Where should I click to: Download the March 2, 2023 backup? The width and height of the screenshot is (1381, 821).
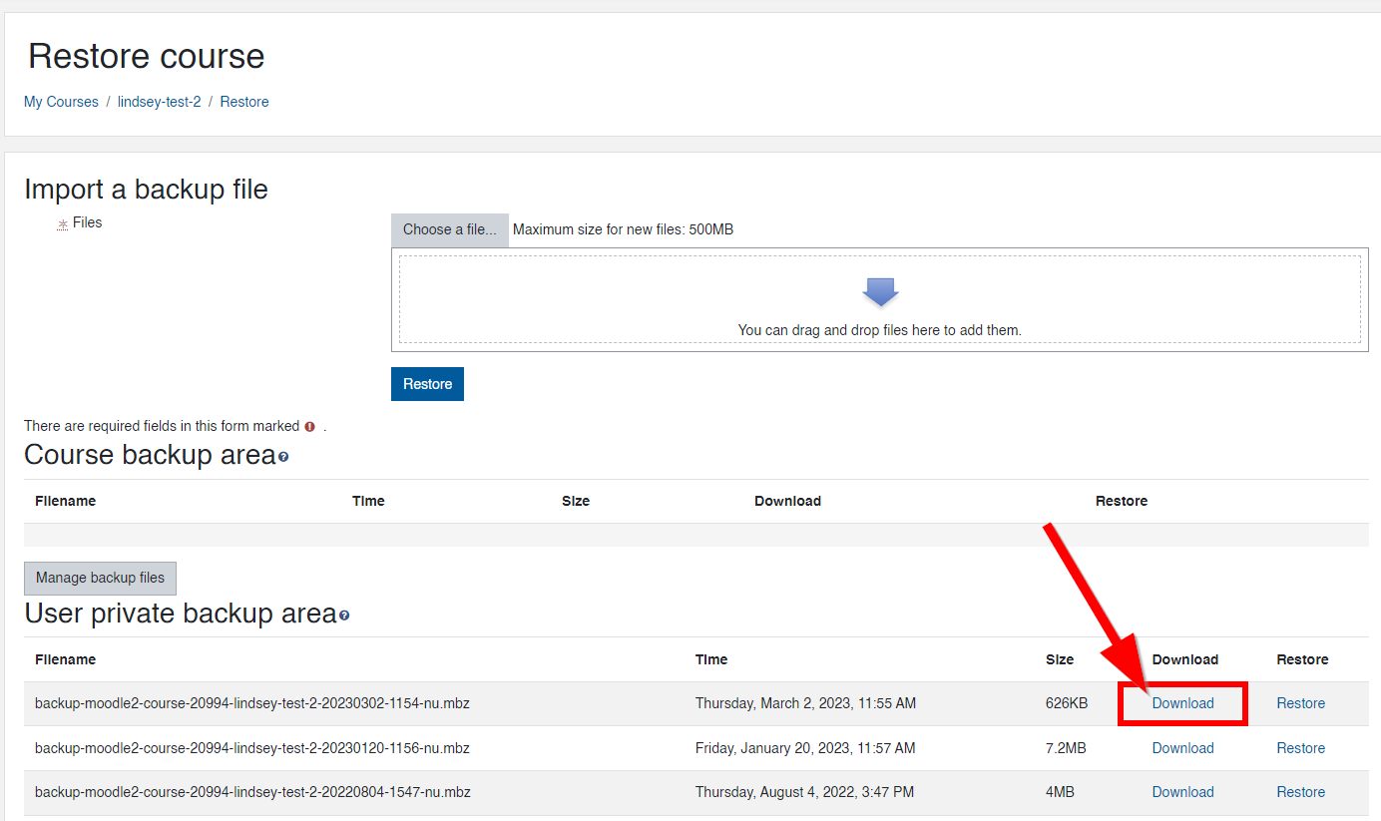pos(1182,703)
